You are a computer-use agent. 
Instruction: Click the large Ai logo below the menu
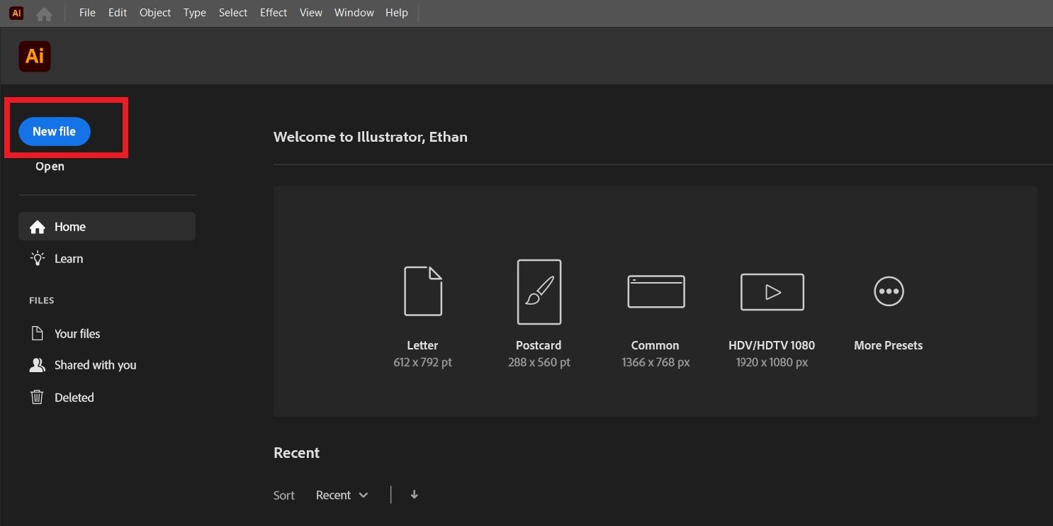click(35, 56)
